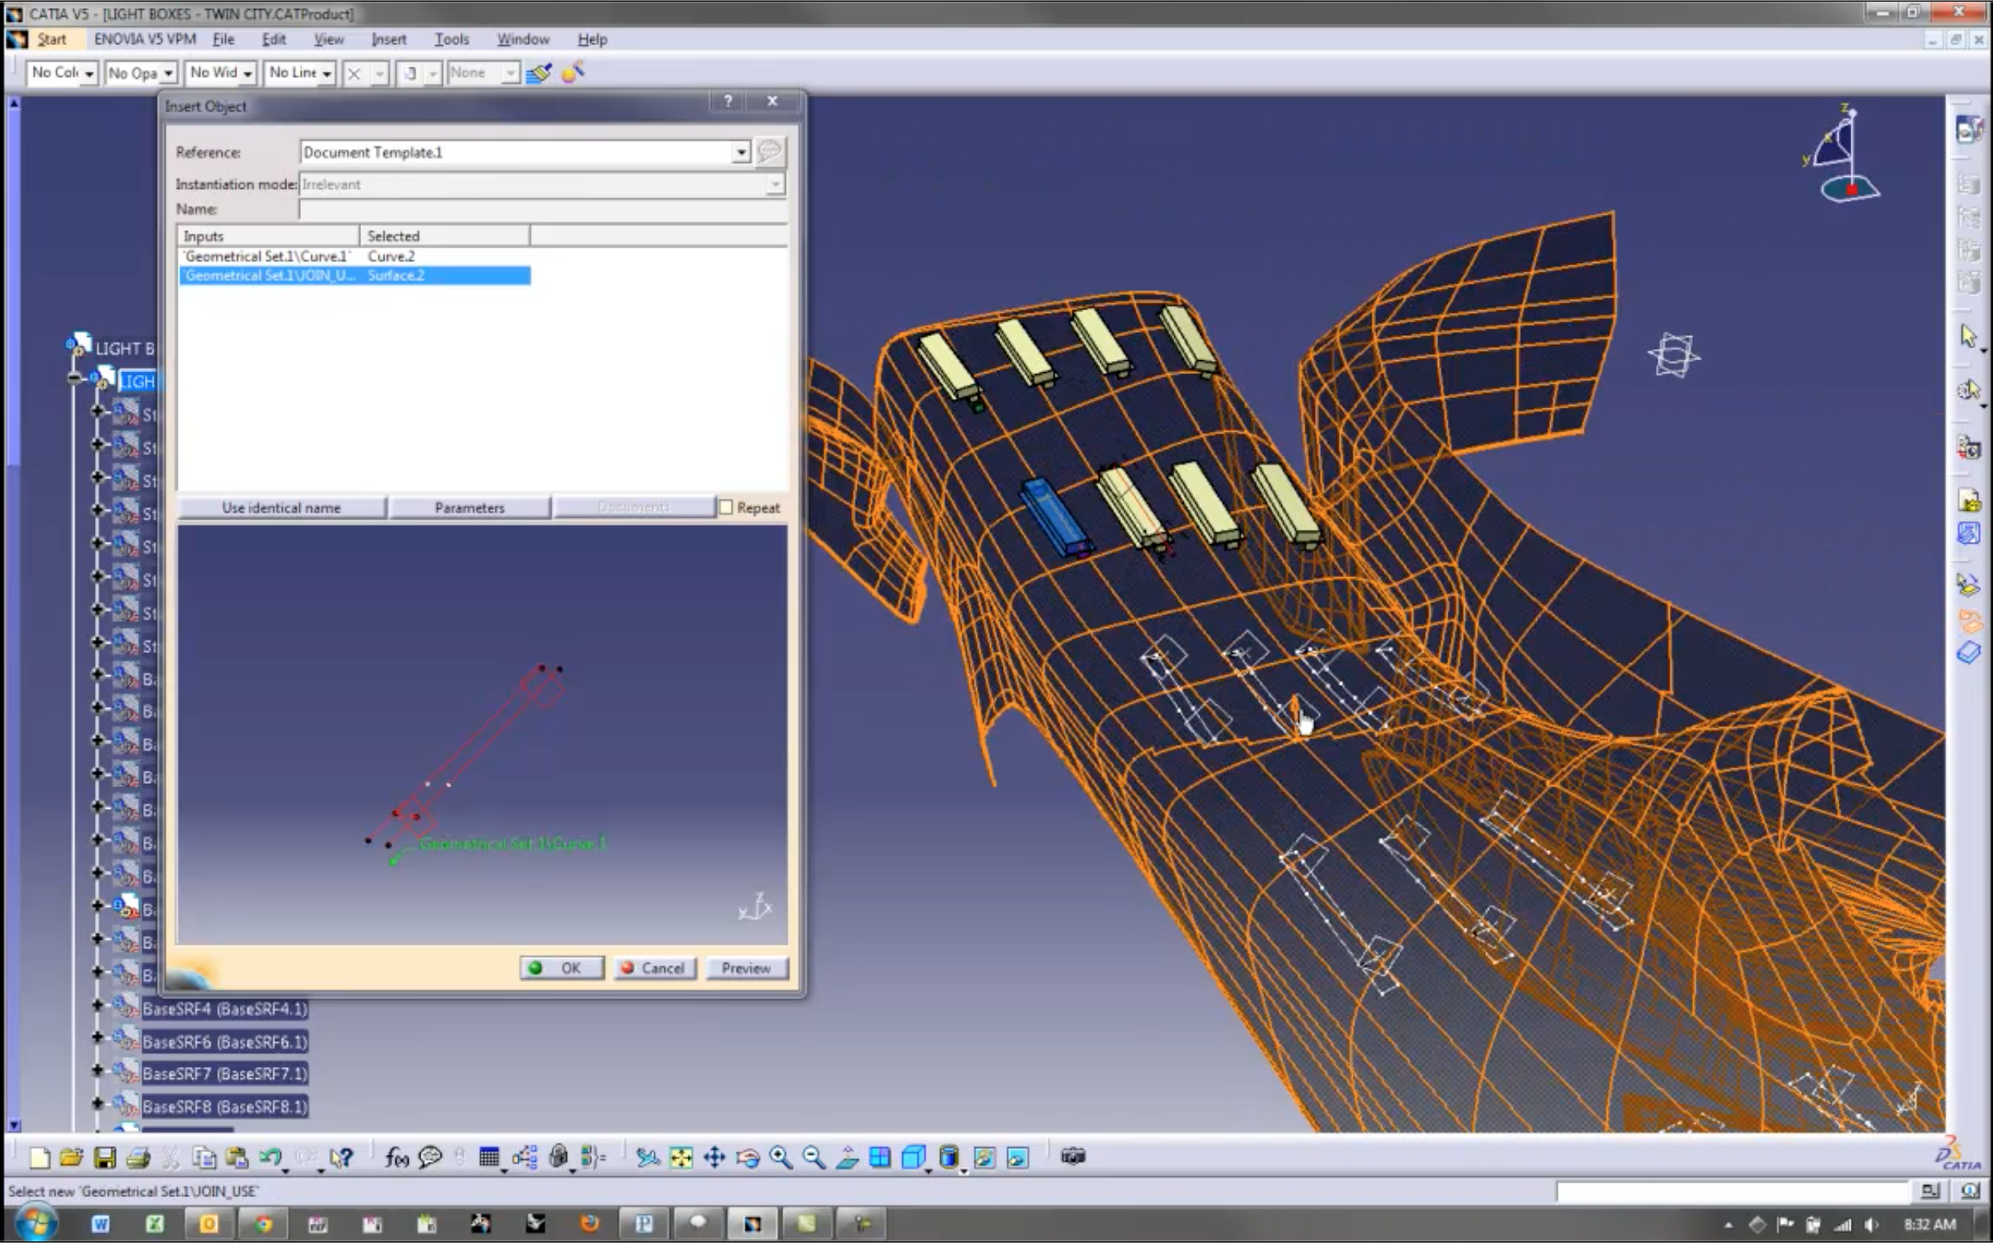Open the Insert menu
The width and height of the screenshot is (1993, 1243).
pyautogui.click(x=388, y=39)
